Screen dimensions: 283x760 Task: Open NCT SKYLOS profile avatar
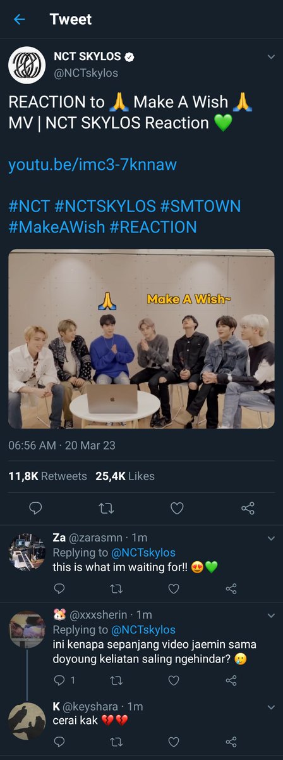[27, 65]
